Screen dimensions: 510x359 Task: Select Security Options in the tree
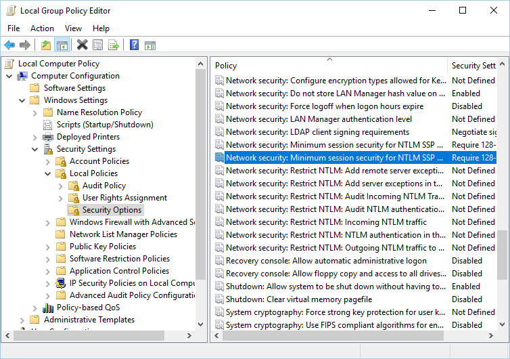(x=112, y=210)
